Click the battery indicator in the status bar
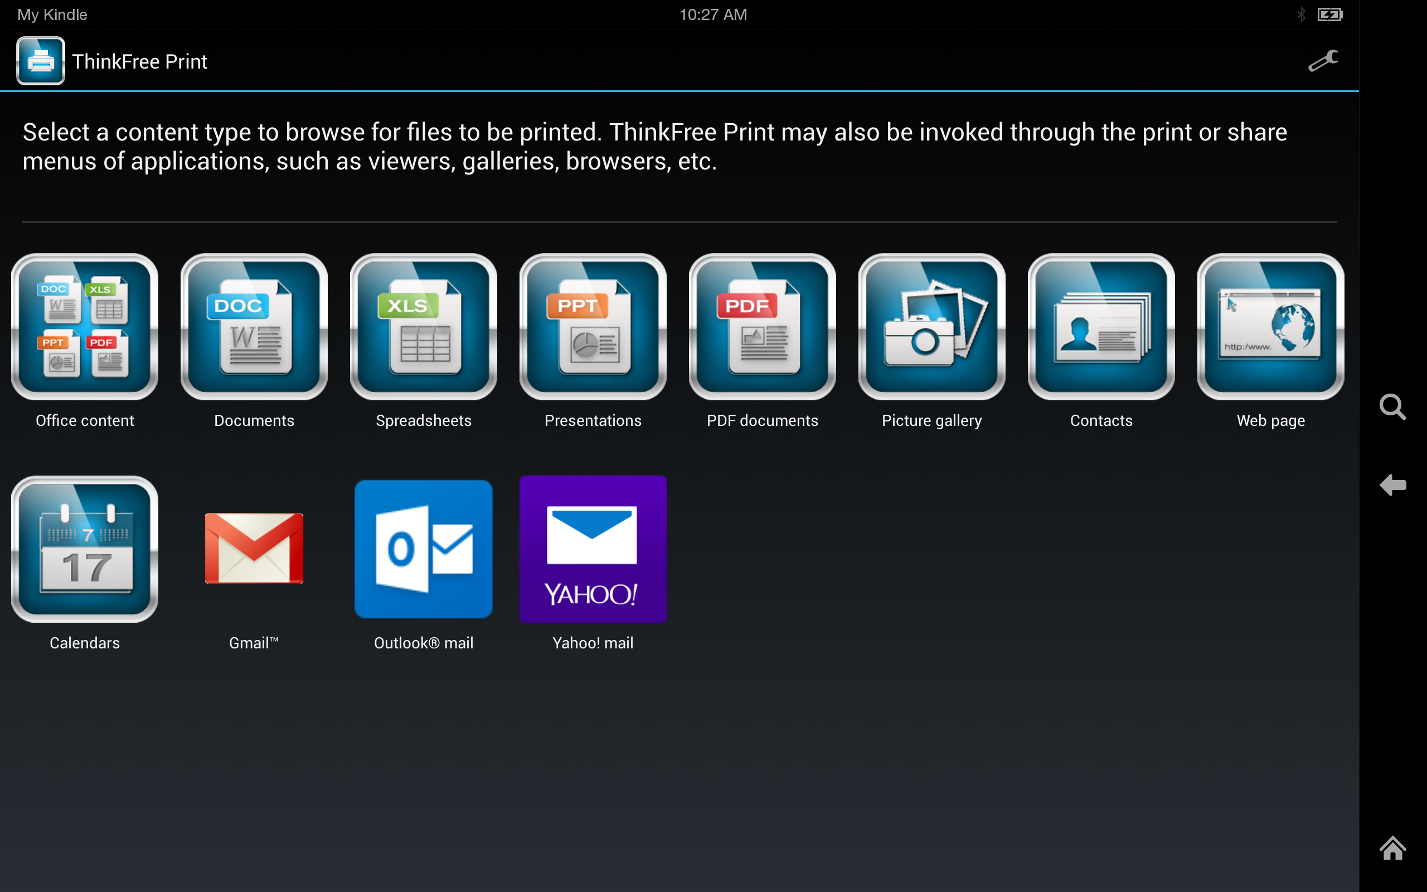This screenshot has width=1427, height=892. coord(1329,14)
